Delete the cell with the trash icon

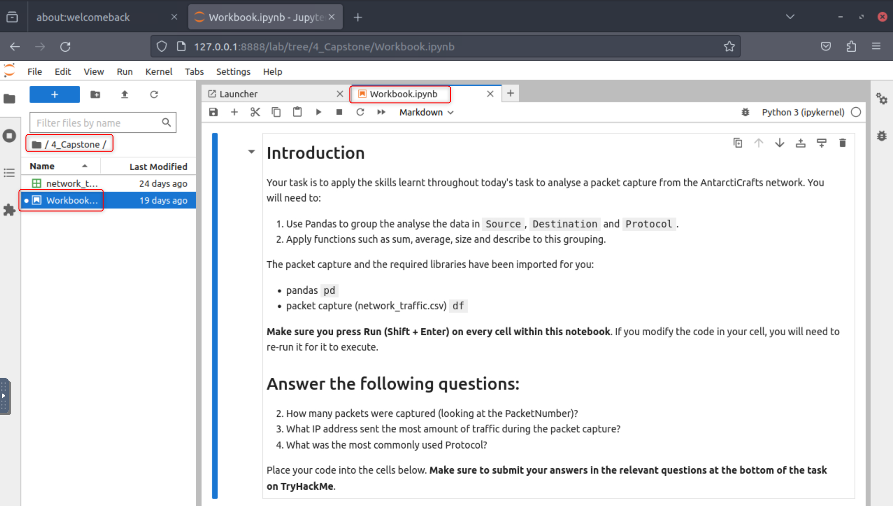tap(842, 143)
